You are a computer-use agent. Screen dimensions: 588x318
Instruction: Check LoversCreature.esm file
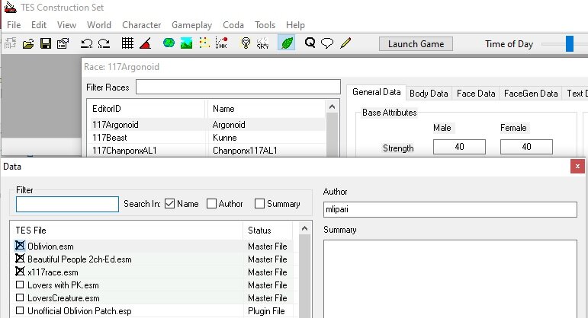point(20,297)
